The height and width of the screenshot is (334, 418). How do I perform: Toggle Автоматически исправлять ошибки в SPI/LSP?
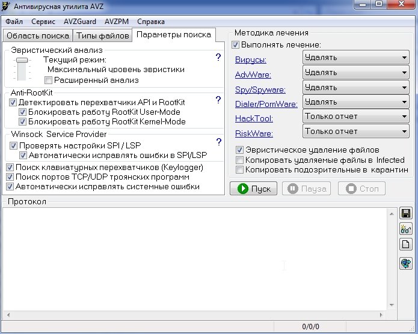pos(23,155)
